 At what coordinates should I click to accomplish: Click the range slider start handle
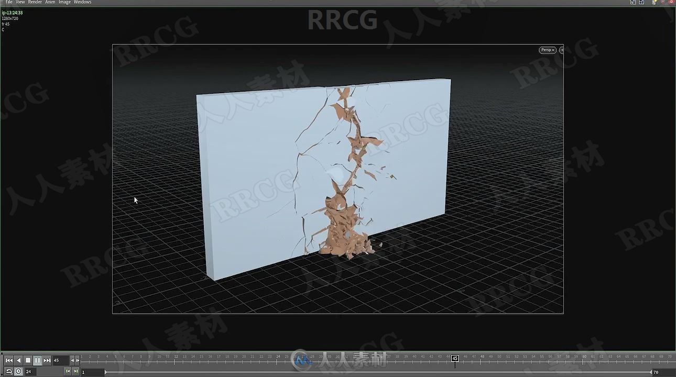coord(105,372)
